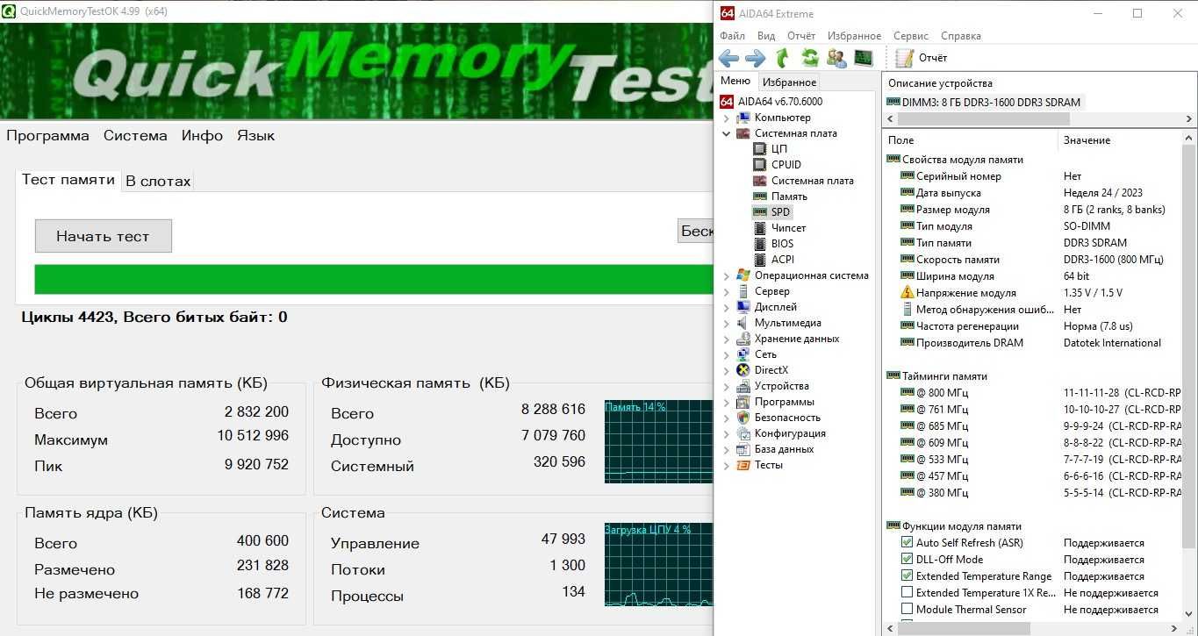
Task: Open the Файл menu in AIDA64
Action: (732, 36)
